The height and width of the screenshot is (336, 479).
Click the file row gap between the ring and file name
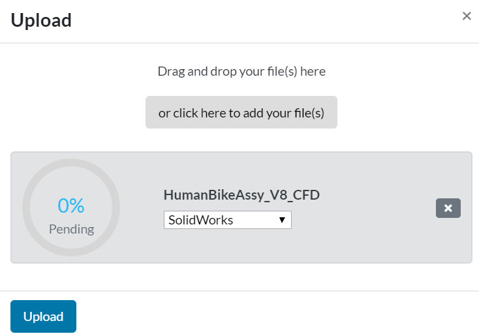pyautogui.click(x=142, y=208)
